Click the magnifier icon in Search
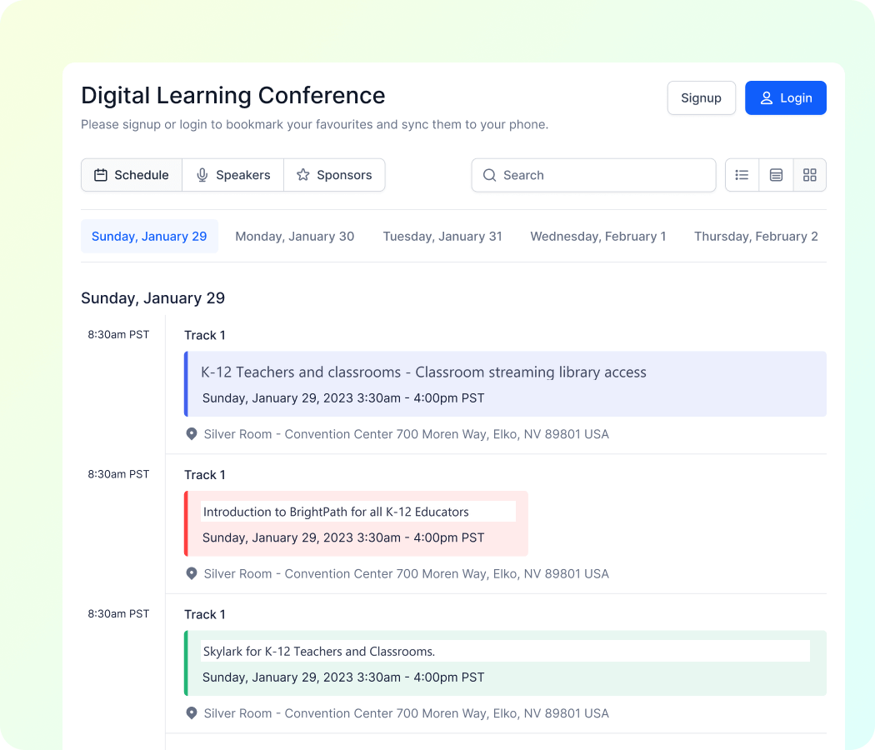The image size is (875, 750). tap(489, 175)
